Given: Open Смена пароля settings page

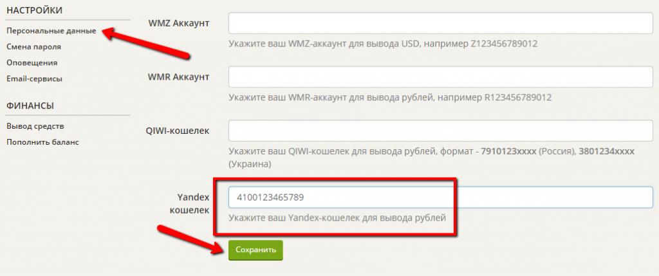Looking at the screenshot, I should point(33,47).
